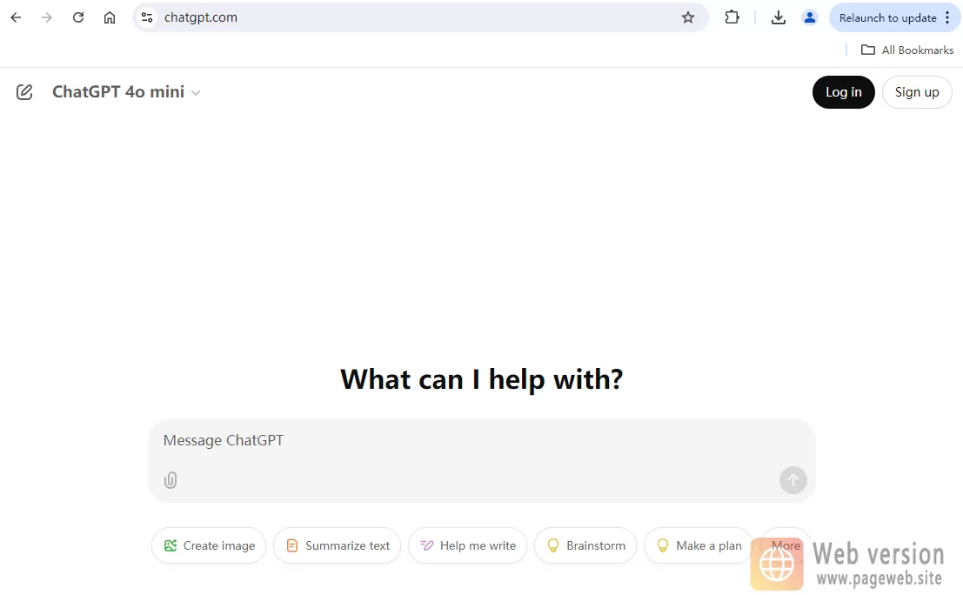Select the Create image suggestion
Viewport: 963px width, 595px height.
[x=209, y=545]
